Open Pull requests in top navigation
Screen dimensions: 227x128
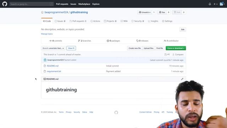62,4
